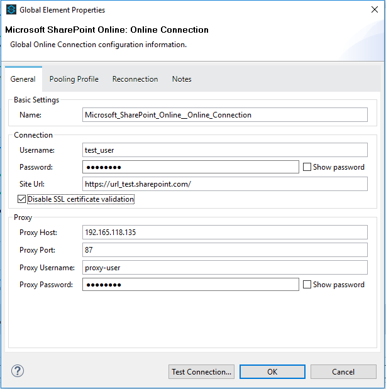Click the Site Url input field
386x389 pixels.
coord(224,184)
